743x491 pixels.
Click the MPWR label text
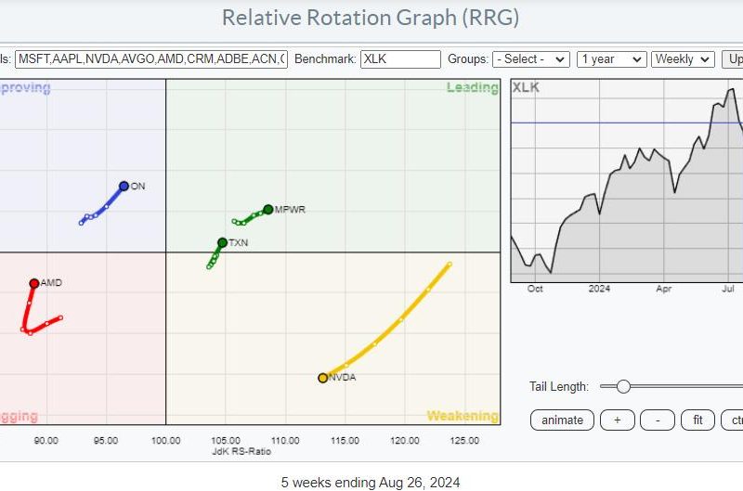coord(290,209)
